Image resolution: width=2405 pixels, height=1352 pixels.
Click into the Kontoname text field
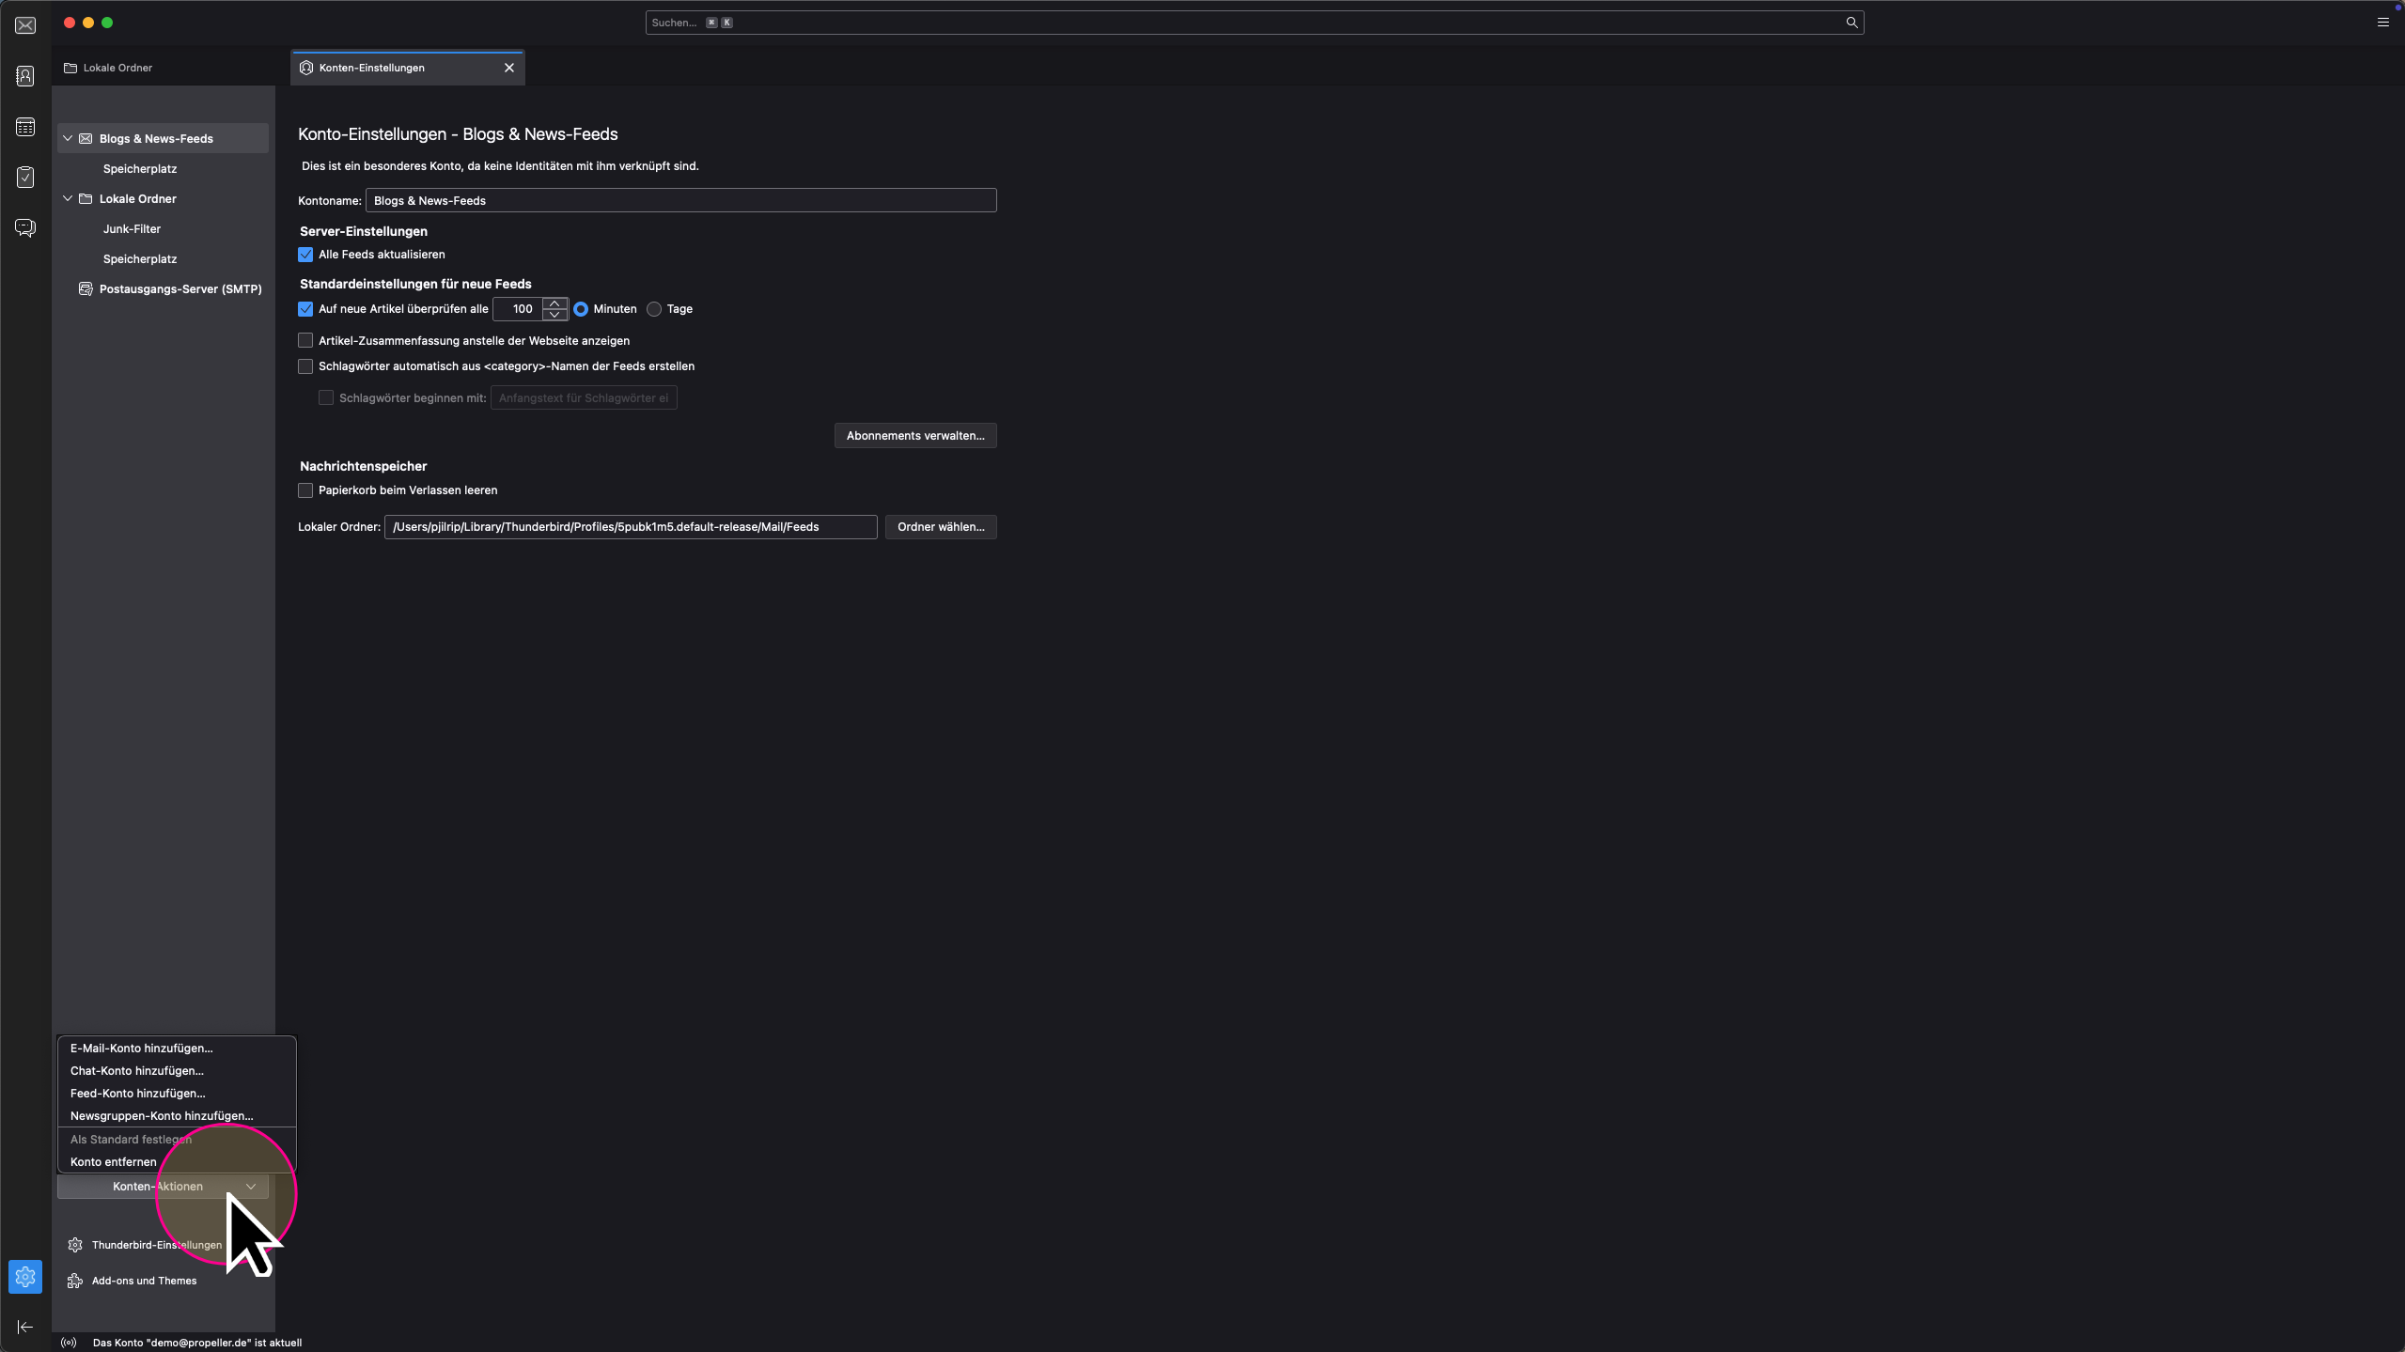pos(680,201)
